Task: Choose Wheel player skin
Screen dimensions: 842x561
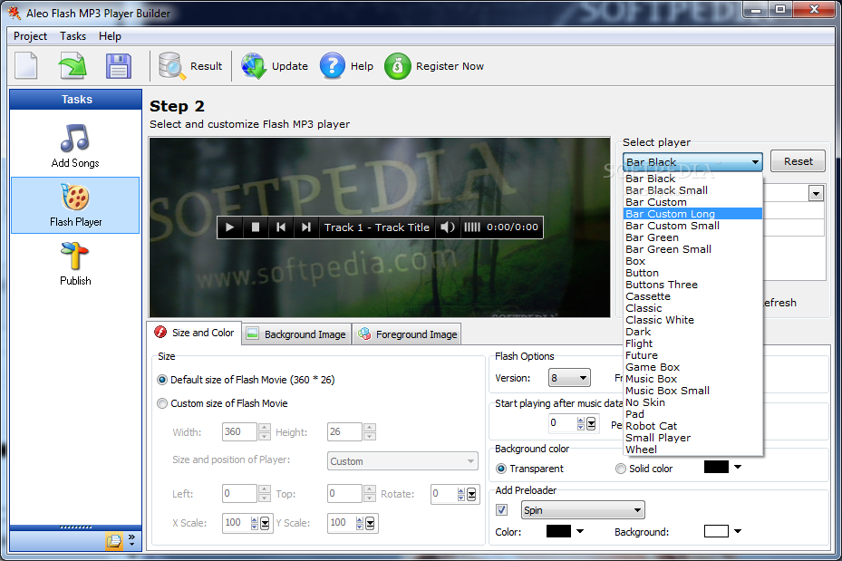Action: pos(692,450)
